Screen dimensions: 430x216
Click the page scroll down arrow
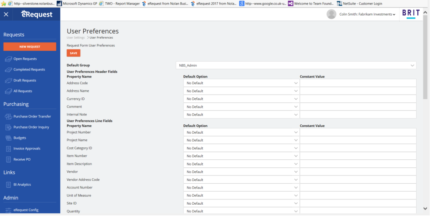coord(425,209)
